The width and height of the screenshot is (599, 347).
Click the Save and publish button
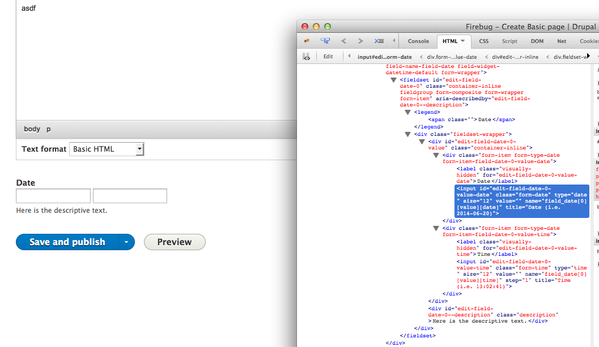(67, 242)
